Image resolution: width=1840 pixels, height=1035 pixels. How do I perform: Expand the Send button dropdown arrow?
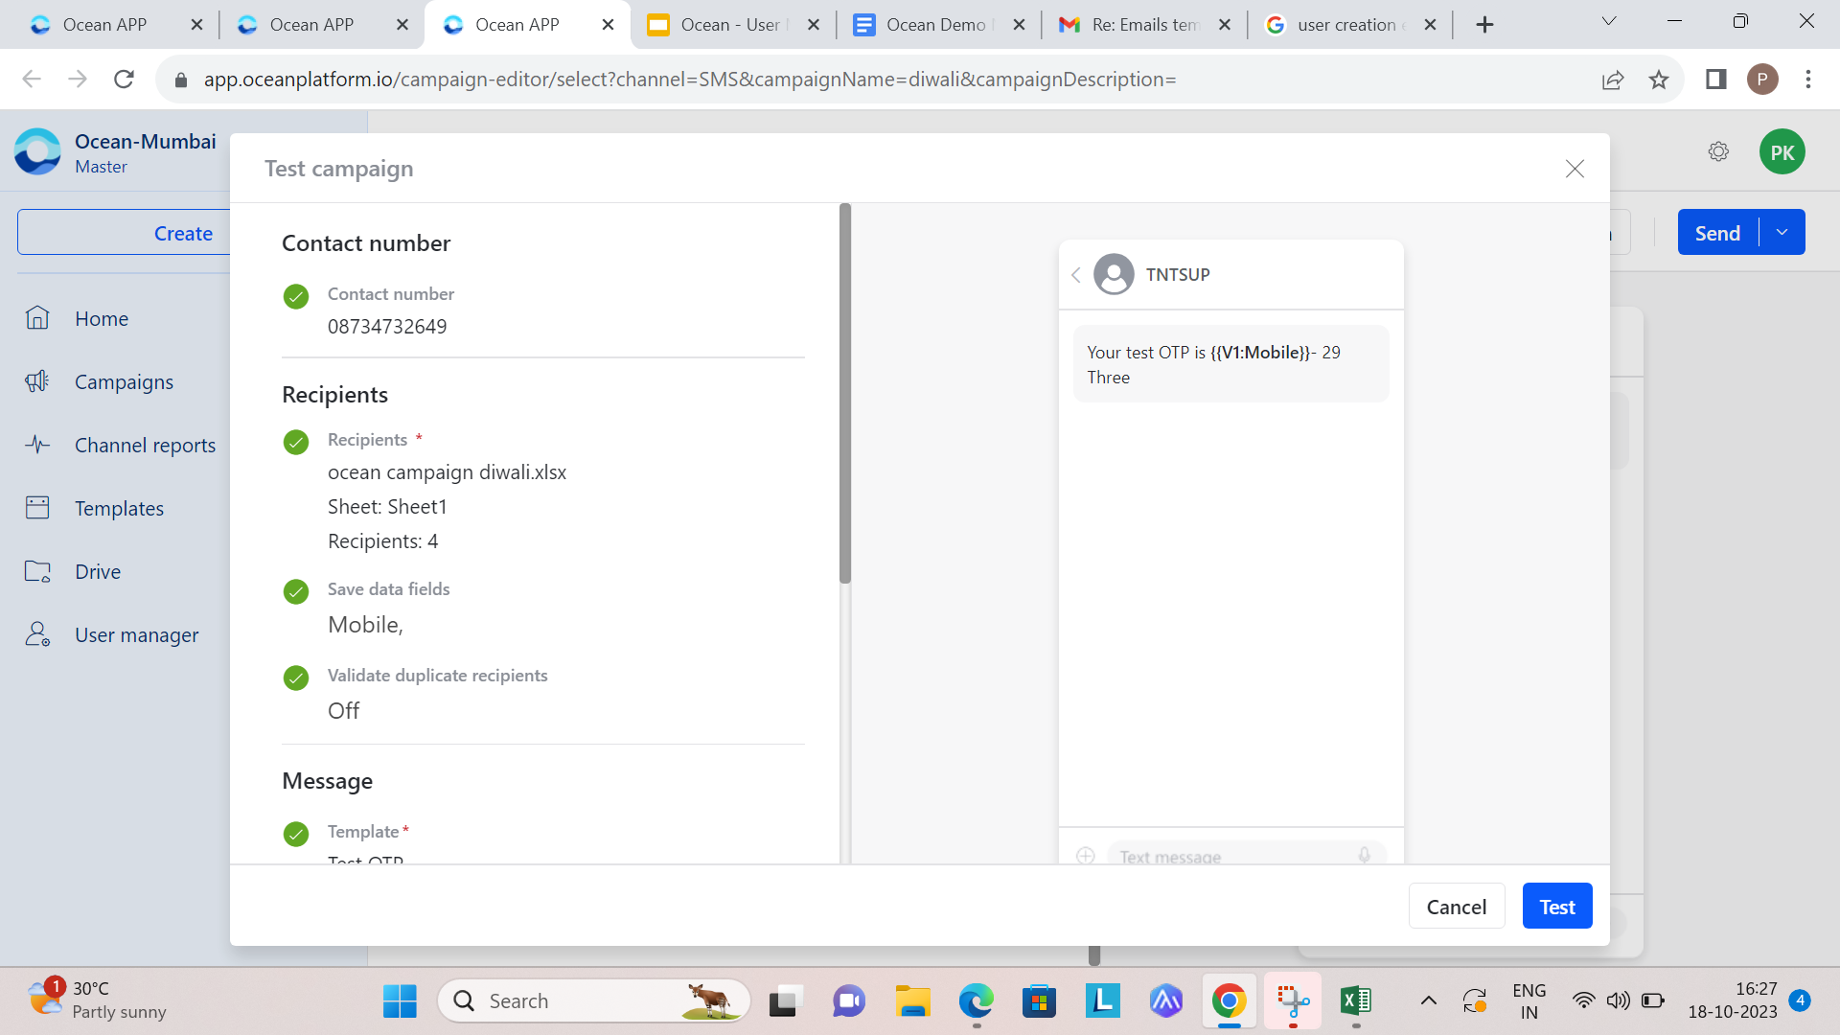(x=1782, y=232)
